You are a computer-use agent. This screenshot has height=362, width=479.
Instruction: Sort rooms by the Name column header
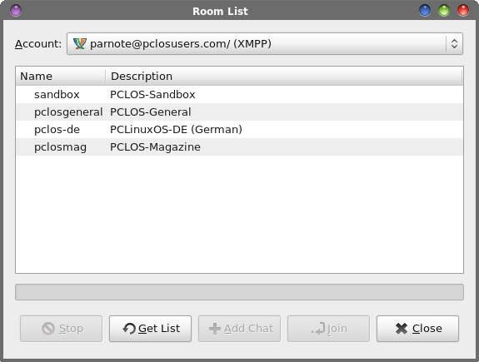[x=61, y=76]
